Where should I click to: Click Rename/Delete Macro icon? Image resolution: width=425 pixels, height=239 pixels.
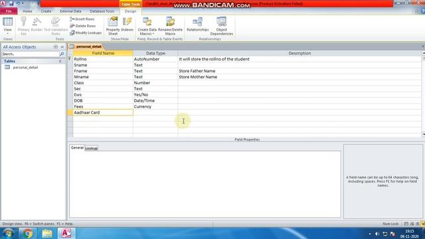pos(170,26)
